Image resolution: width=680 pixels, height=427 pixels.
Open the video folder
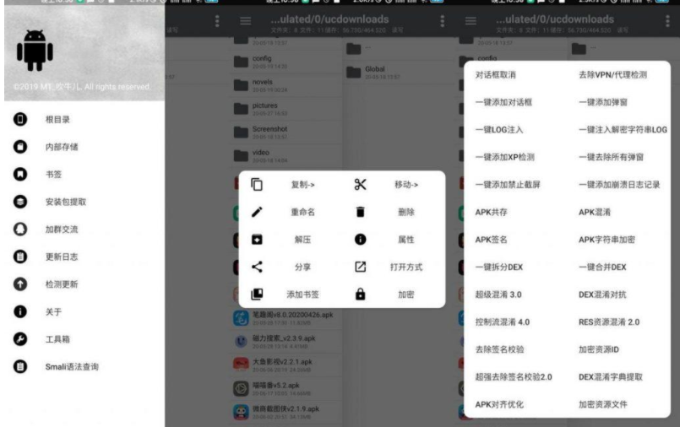[x=286, y=155]
